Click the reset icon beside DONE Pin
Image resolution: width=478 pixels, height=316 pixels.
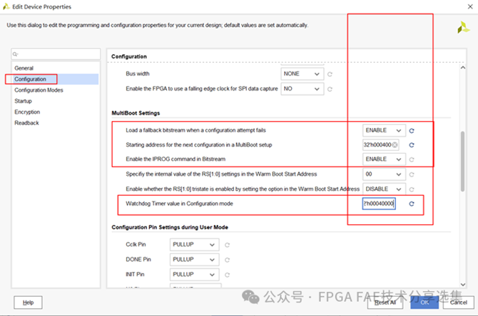pos(227,260)
